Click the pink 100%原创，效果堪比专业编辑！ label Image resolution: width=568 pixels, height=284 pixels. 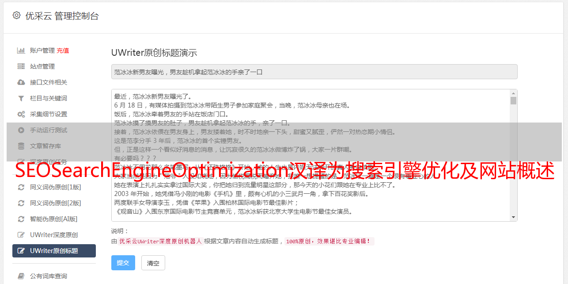(x=329, y=241)
